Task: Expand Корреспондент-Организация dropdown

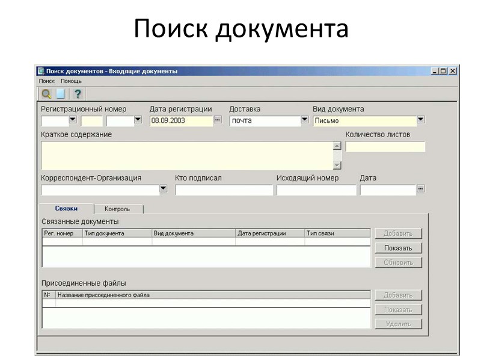Action: 164,188
